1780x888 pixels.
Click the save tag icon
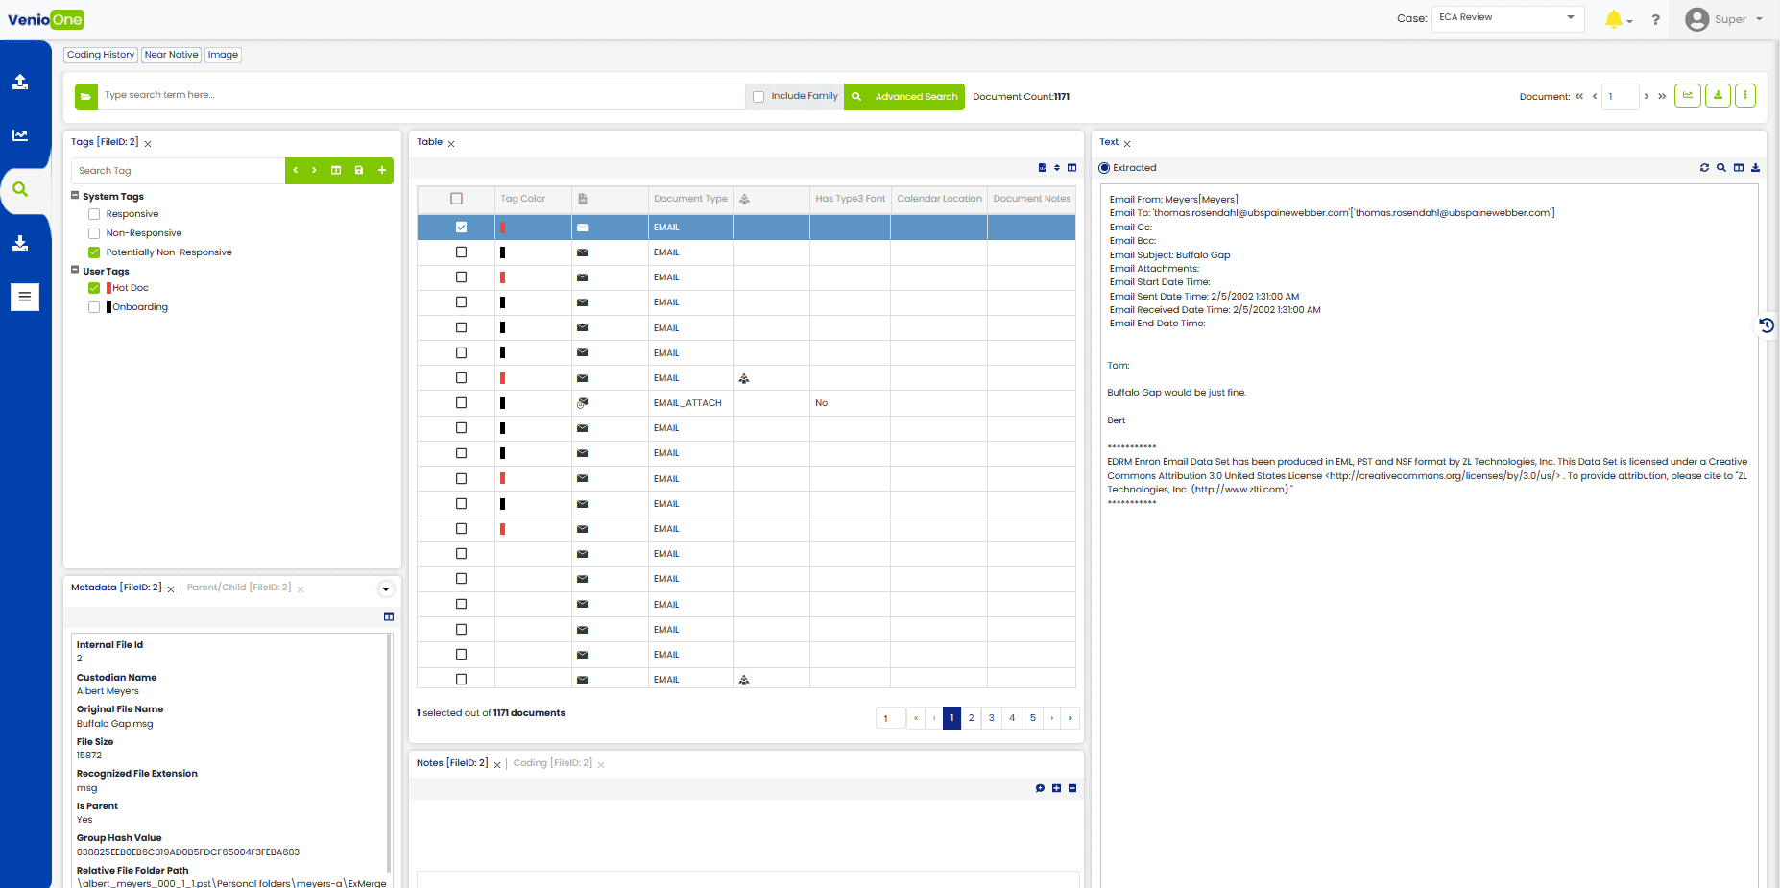coord(359,171)
